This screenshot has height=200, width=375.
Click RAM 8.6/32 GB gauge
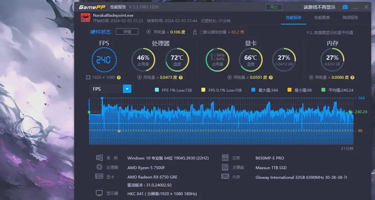[x=332, y=60]
